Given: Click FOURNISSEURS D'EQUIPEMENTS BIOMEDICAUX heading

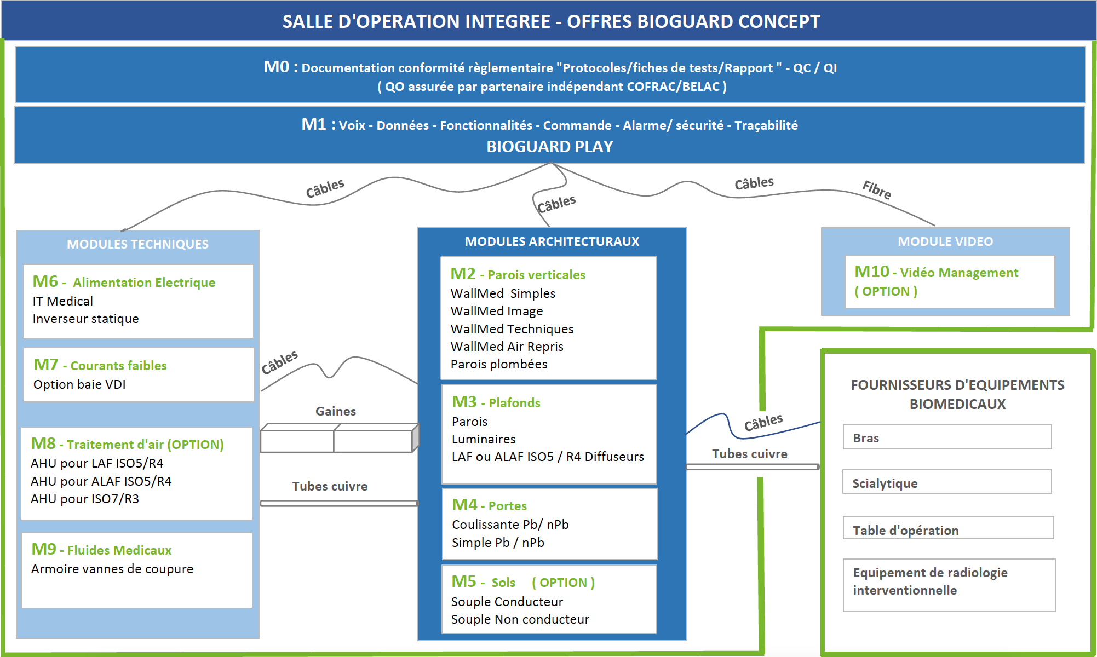Looking at the screenshot, I should [957, 394].
